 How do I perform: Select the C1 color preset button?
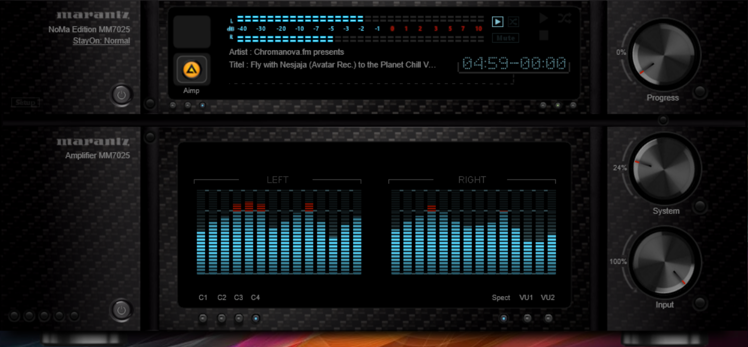(203, 318)
